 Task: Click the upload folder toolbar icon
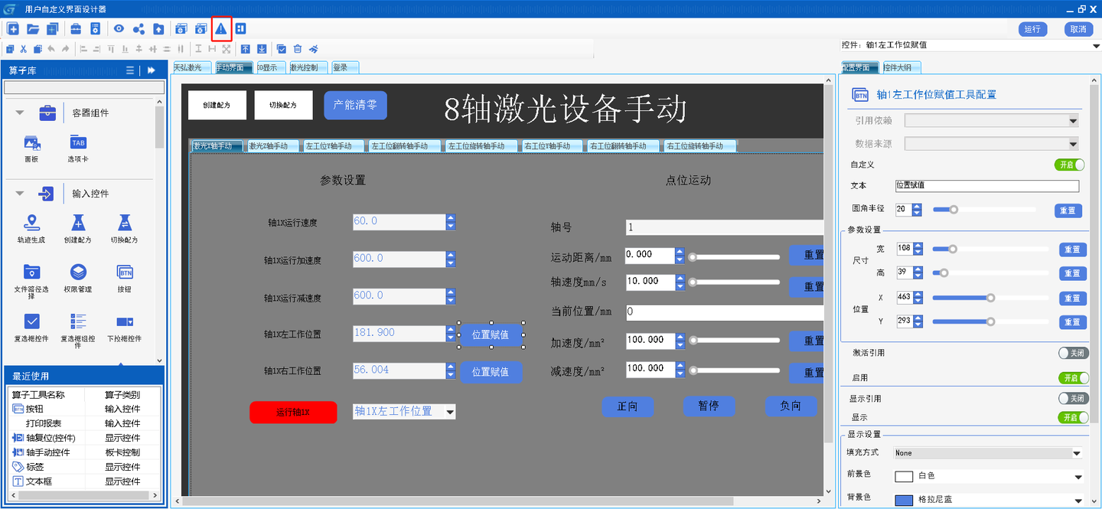tap(158, 29)
